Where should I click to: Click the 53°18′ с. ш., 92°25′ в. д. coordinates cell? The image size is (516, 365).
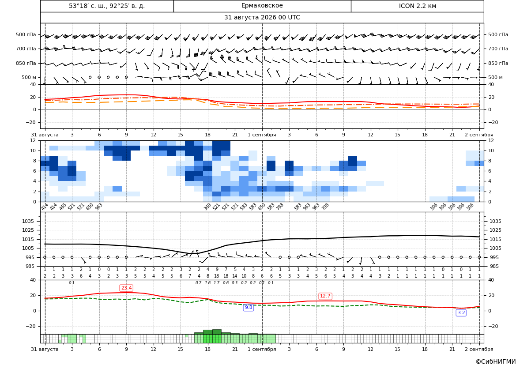[x=107, y=6]
